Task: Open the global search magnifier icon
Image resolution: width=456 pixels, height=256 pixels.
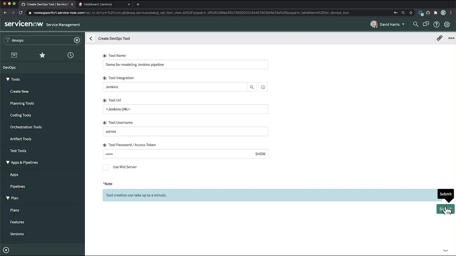Action: click(x=415, y=24)
